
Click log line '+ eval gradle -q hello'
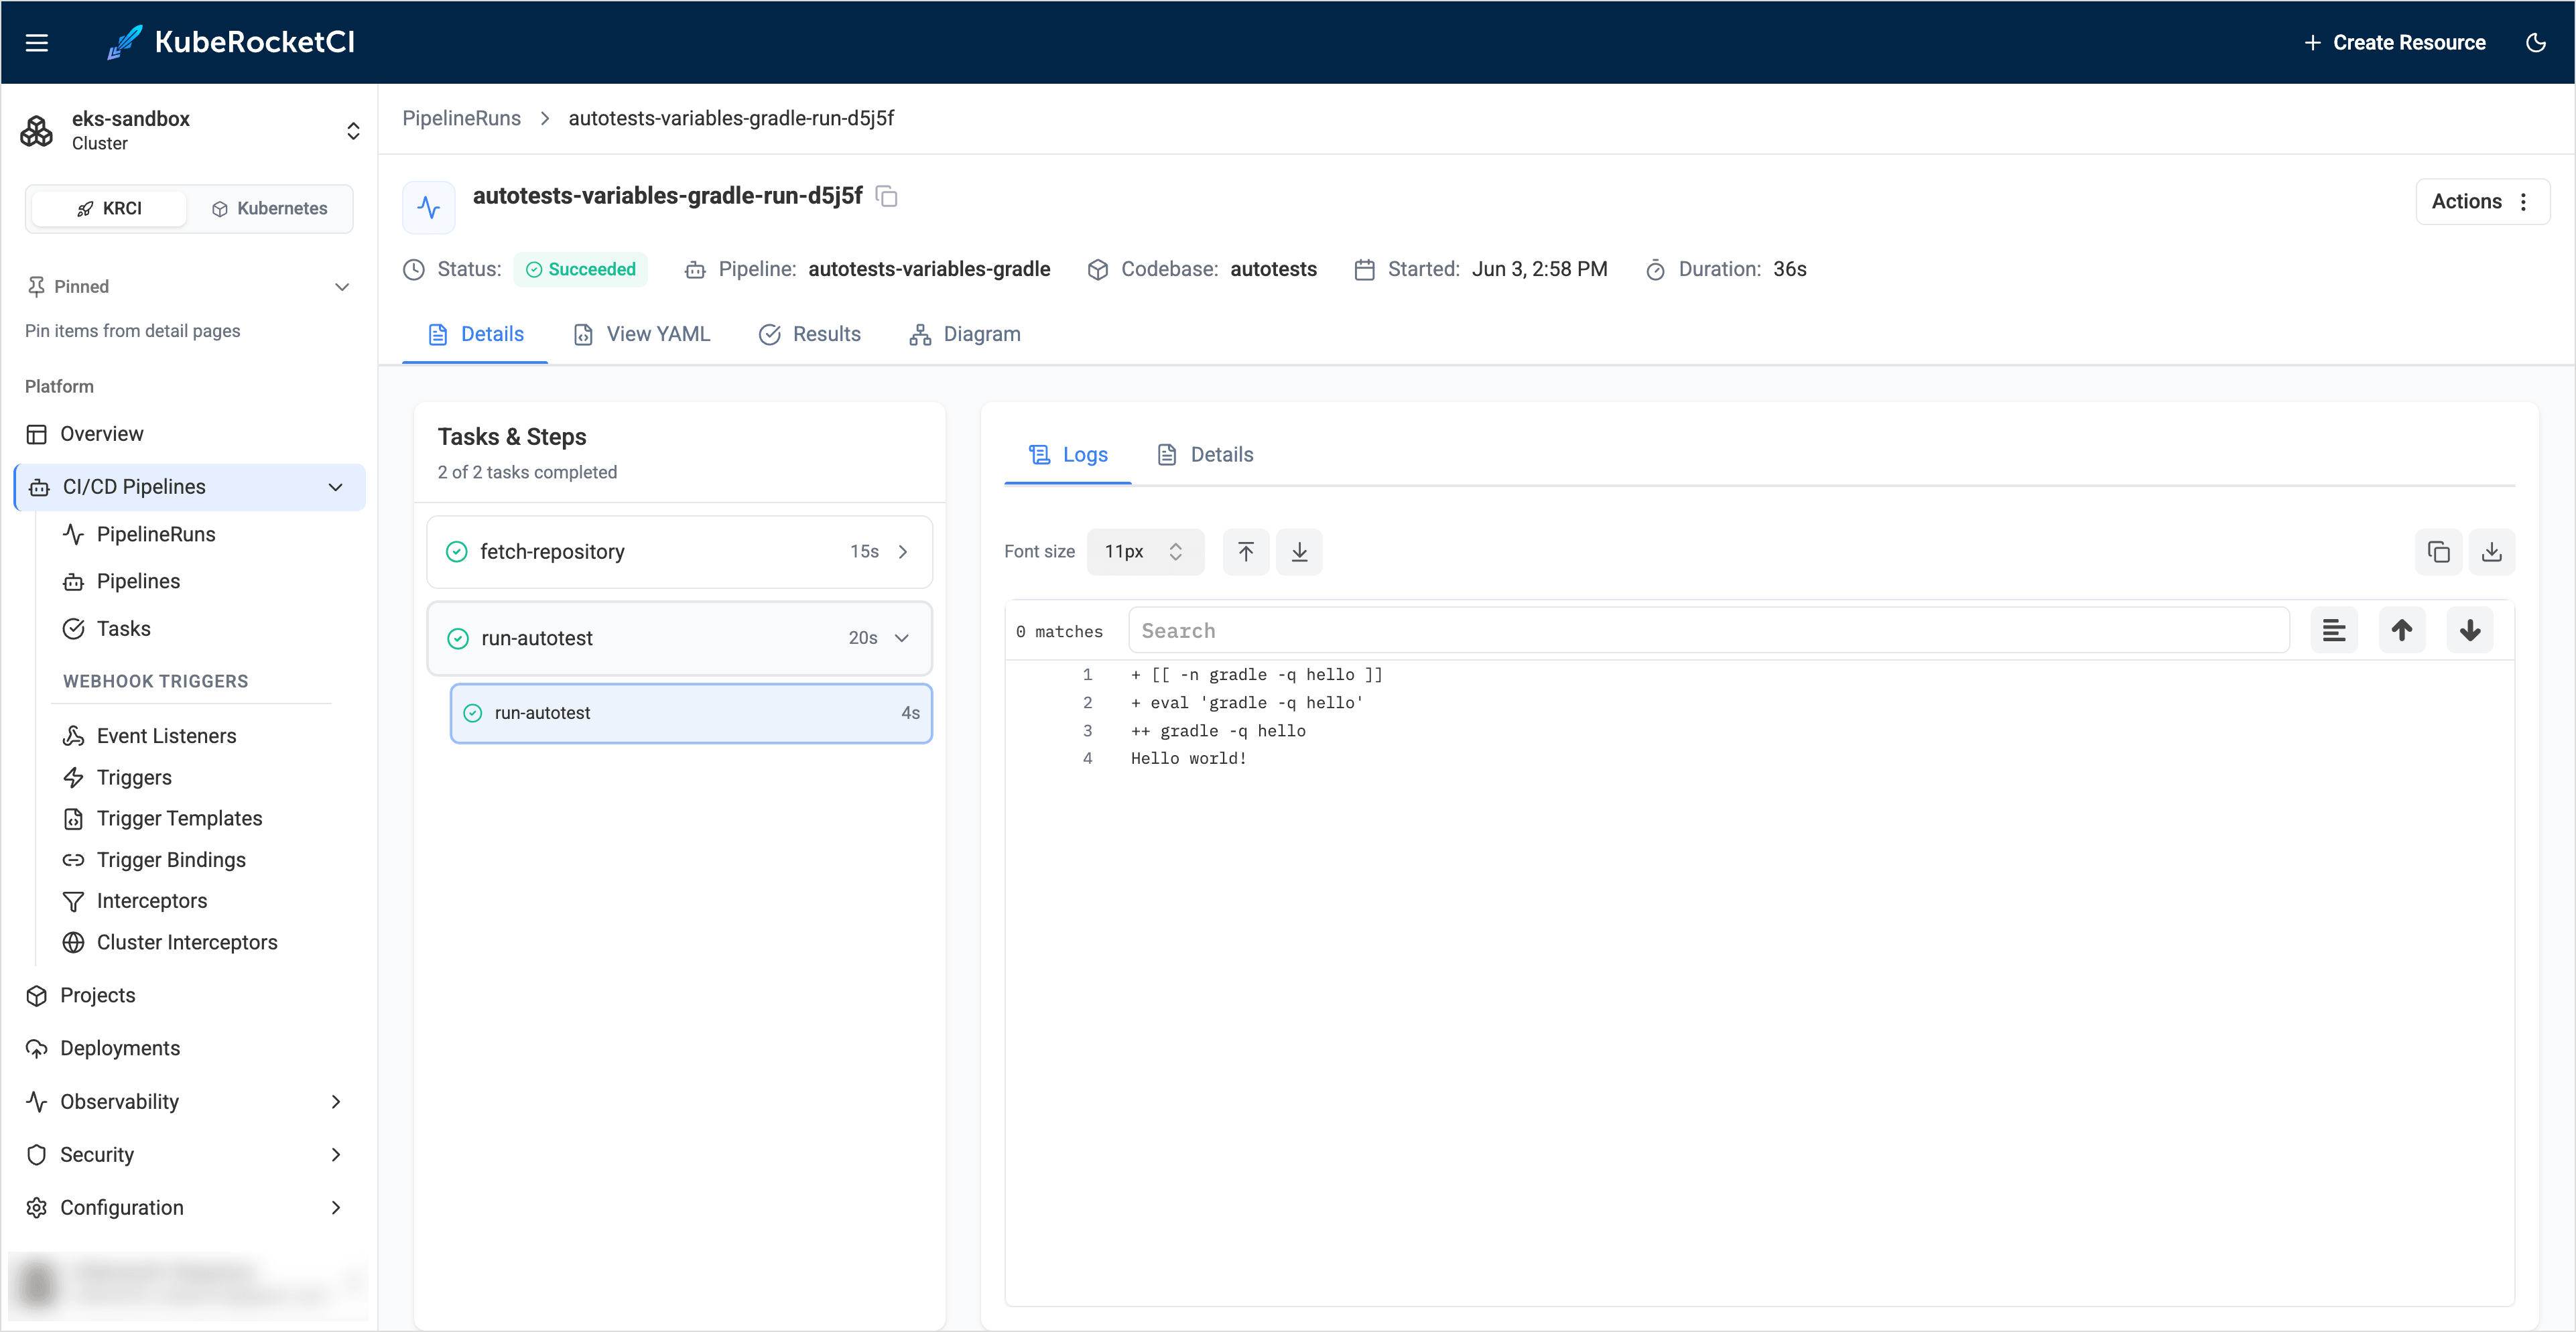click(1246, 703)
